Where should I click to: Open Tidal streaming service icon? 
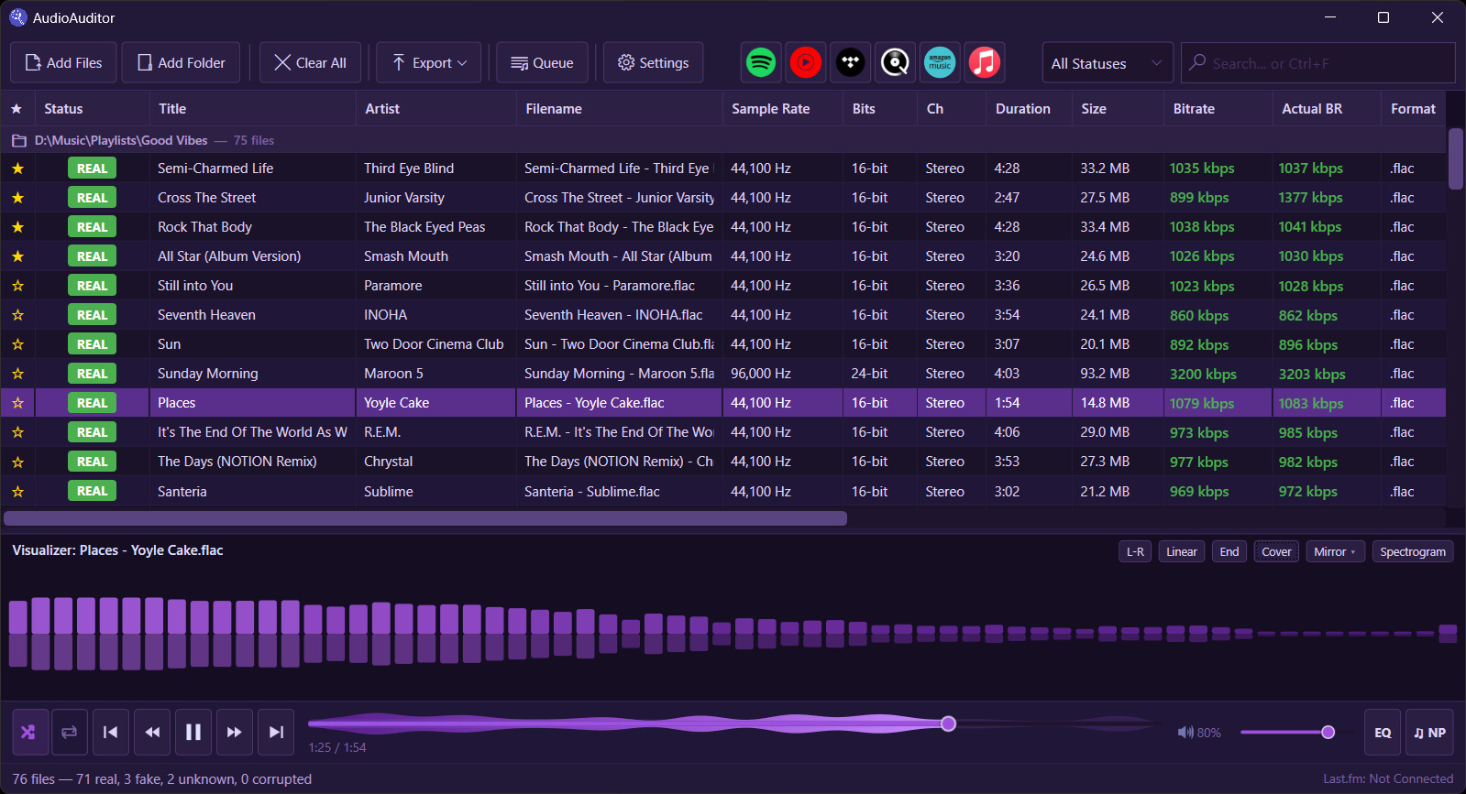tap(851, 62)
